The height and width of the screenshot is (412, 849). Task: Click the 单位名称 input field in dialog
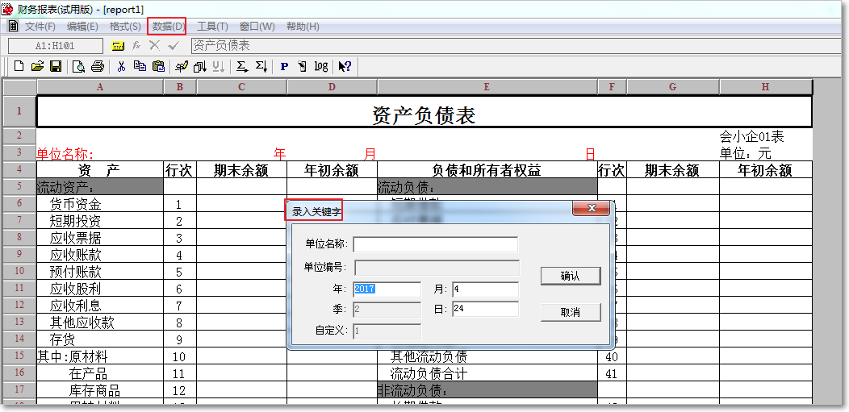435,244
